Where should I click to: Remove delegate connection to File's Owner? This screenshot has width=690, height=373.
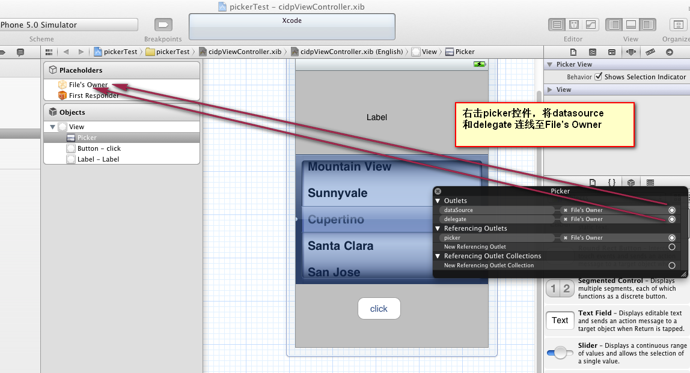(x=566, y=219)
